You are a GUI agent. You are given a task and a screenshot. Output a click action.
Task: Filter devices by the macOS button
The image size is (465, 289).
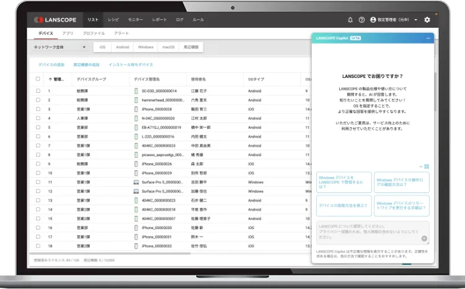[167, 47]
